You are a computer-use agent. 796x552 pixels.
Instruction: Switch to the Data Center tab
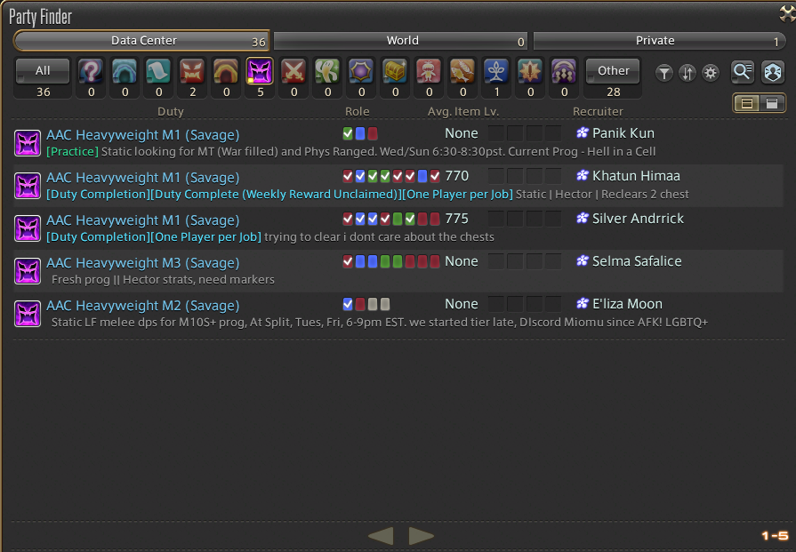coord(141,41)
